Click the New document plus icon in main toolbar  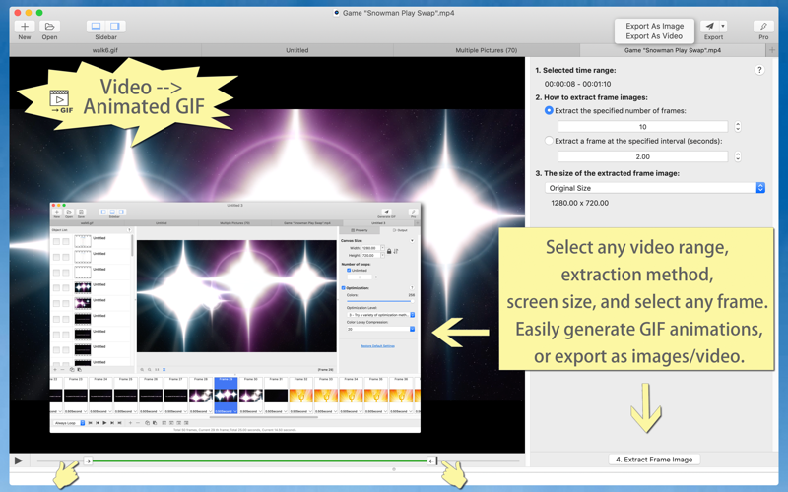pyautogui.click(x=24, y=27)
